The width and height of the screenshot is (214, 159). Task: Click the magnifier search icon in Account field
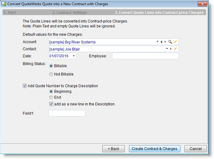pyautogui.click(x=170, y=42)
